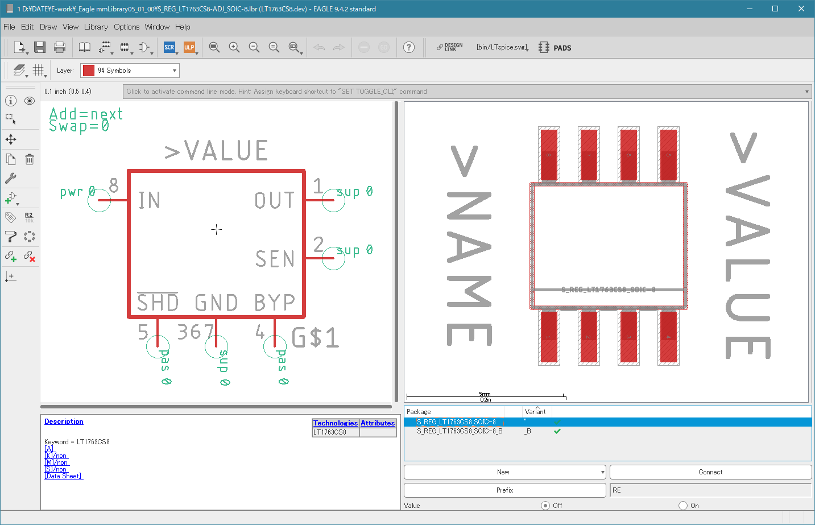Screen dimensions: 815x525
Task: Open the bin/LTspice.svg dropdown
Action: coord(502,48)
